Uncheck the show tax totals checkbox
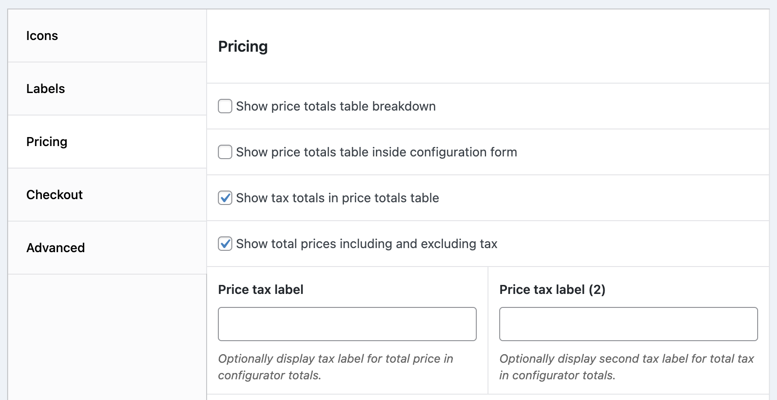The height and width of the screenshot is (400, 777). [225, 198]
